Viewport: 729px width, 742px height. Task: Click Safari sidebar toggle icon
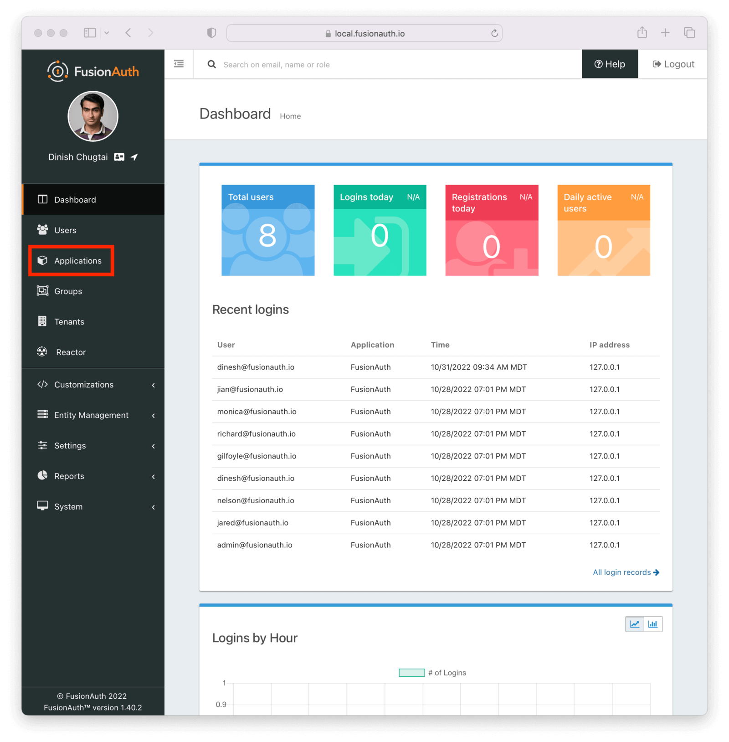(90, 33)
